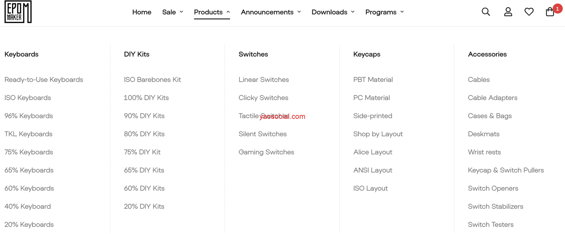Open the wishlist heart icon

(x=529, y=12)
